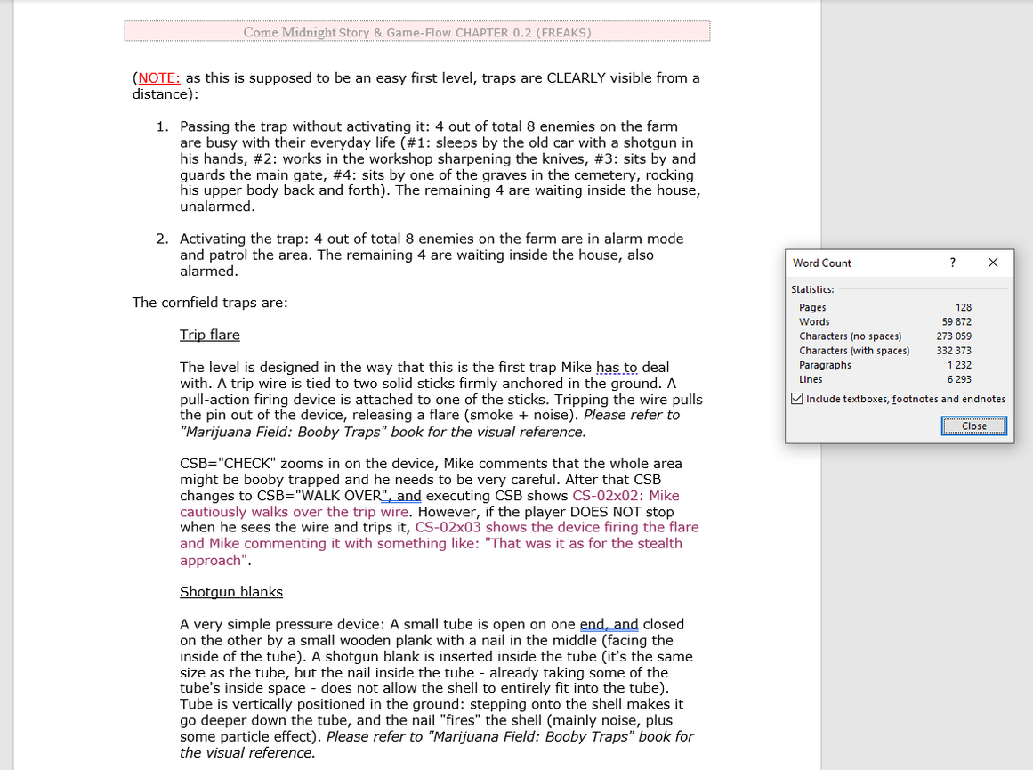
Task: Click the question mark help button in Word Count
Action: click(x=953, y=263)
